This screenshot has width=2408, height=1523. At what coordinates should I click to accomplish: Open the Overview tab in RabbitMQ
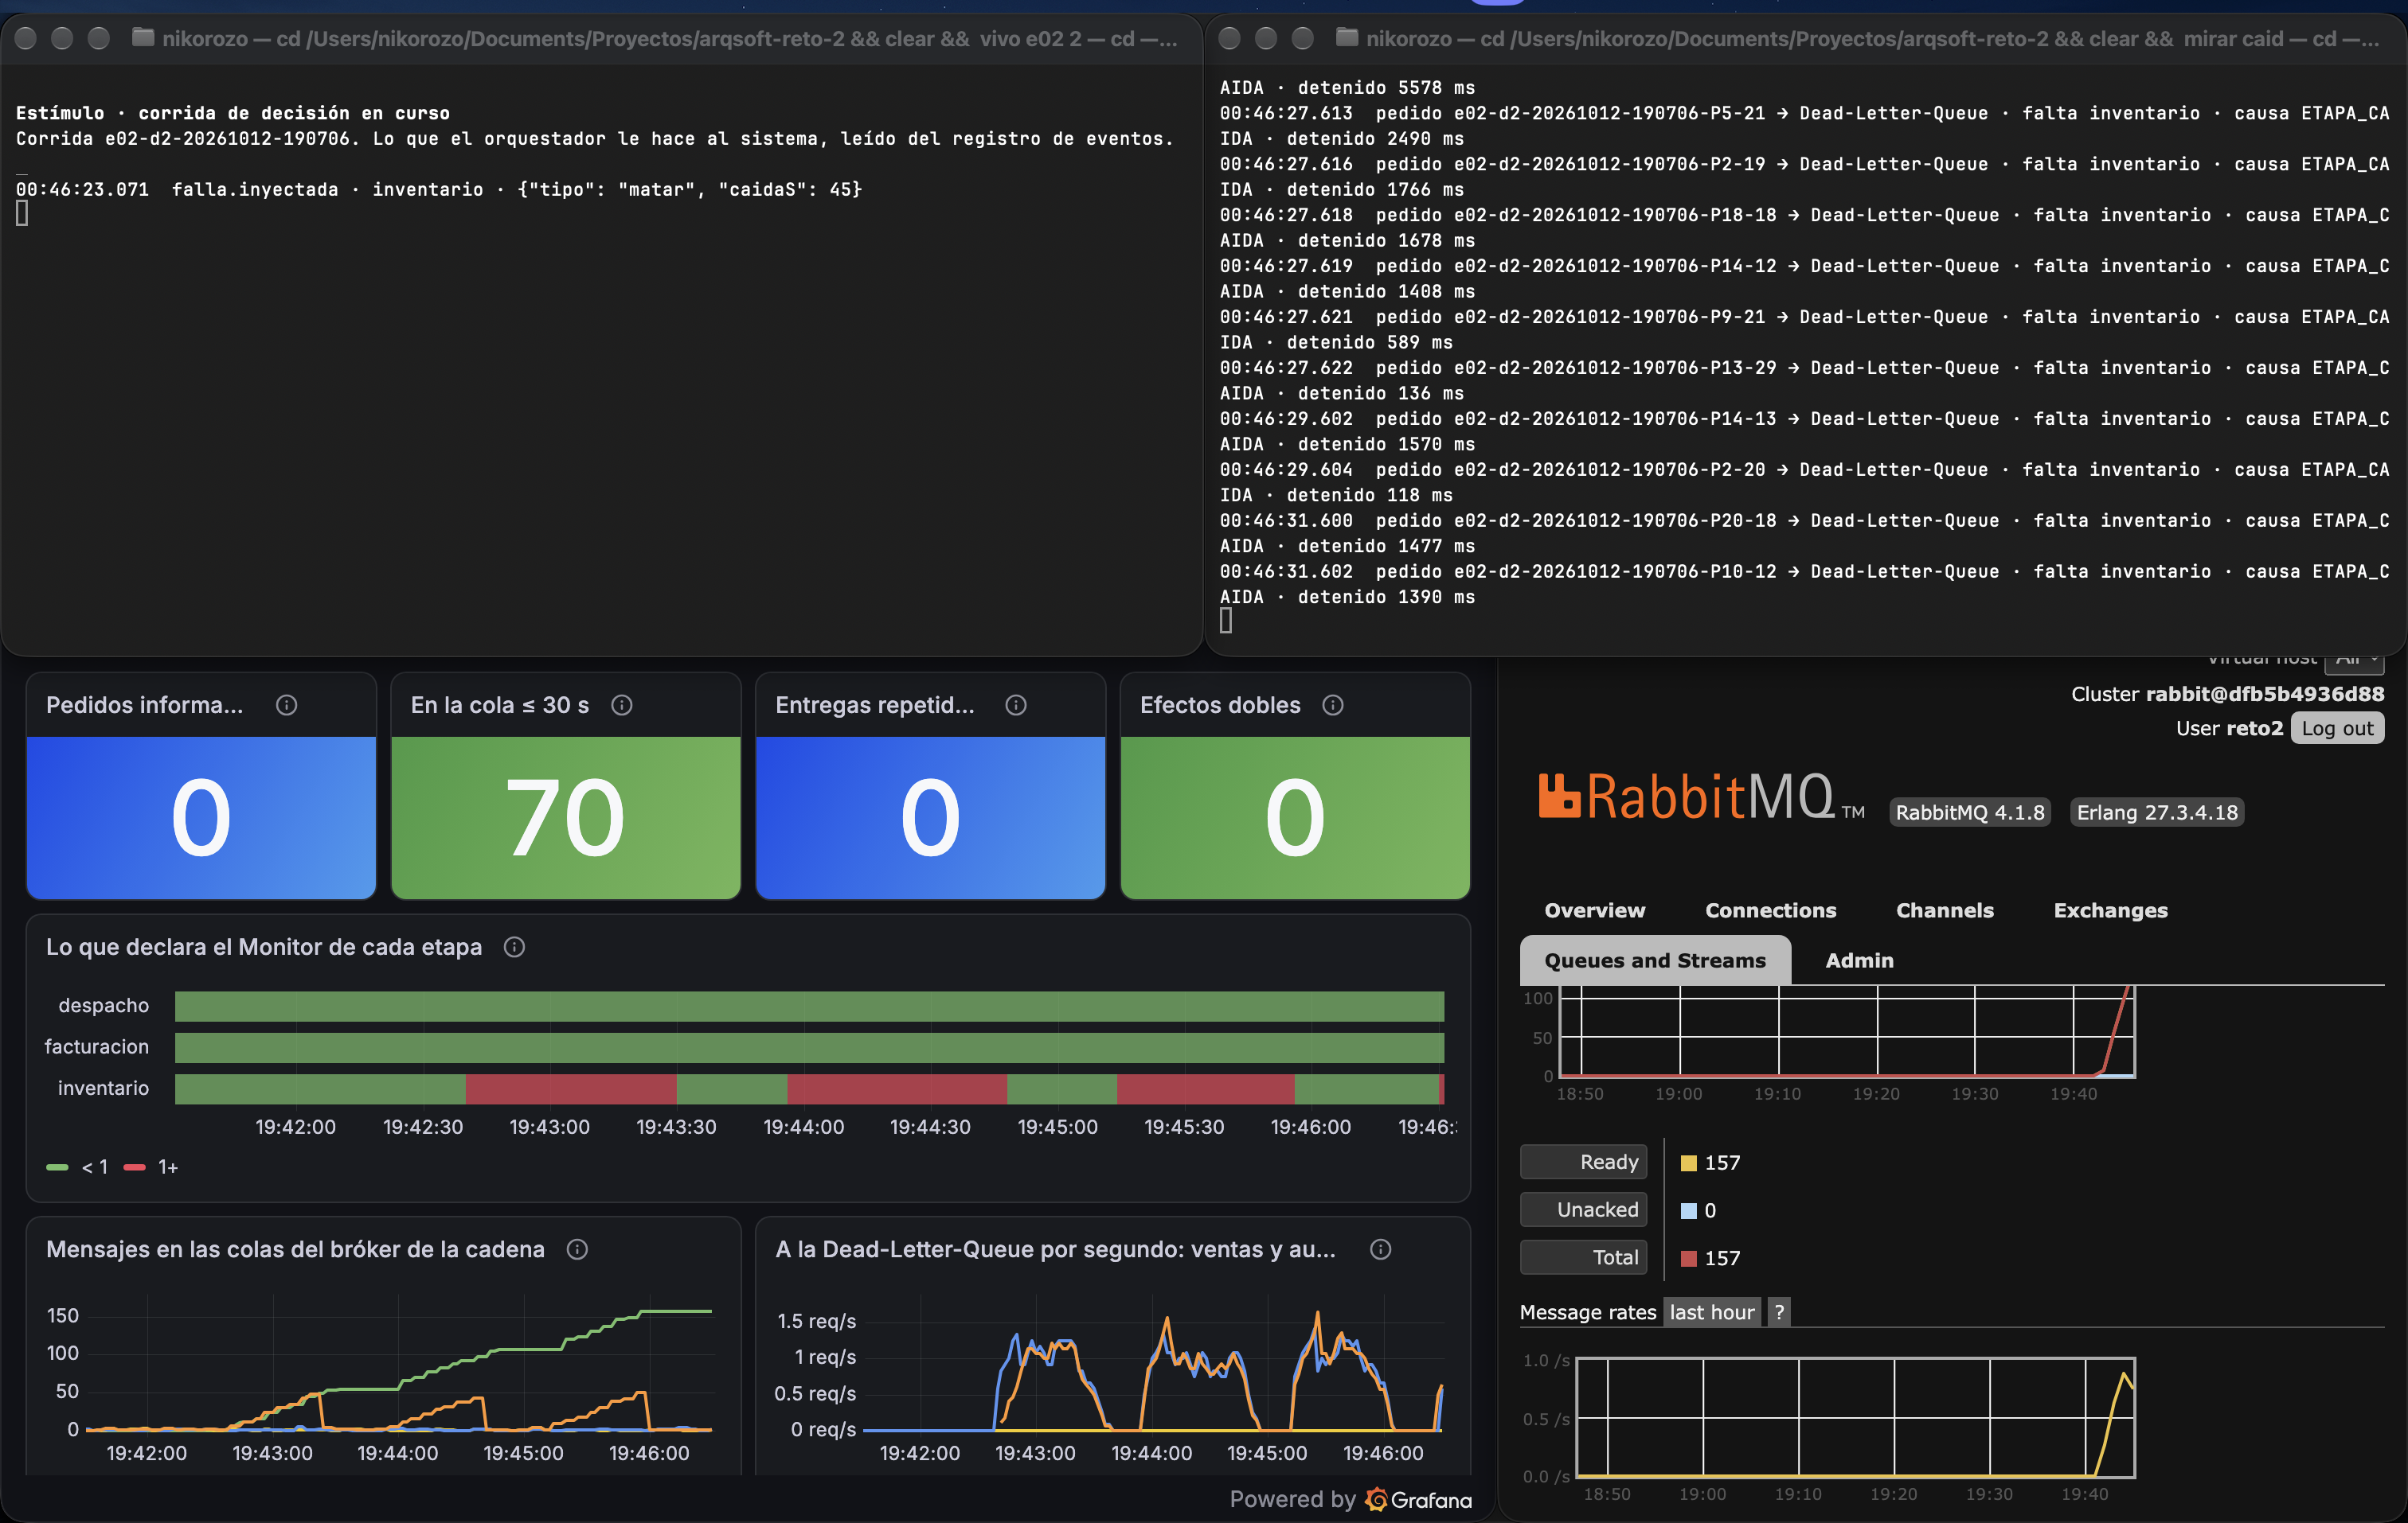pos(1594,910)
